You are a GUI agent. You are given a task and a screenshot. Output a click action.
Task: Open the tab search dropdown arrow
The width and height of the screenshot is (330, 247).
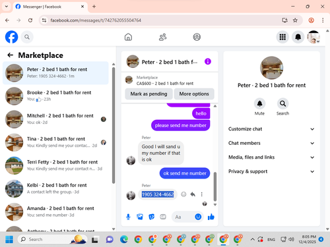click(7, 7)
